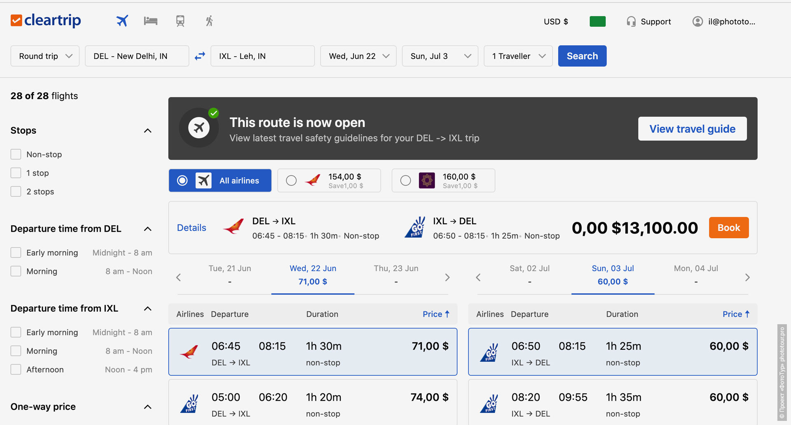Select the Thu, 23 Jun date tab
The width and height of the screenshot is (791, 425).
coord(396,275)
